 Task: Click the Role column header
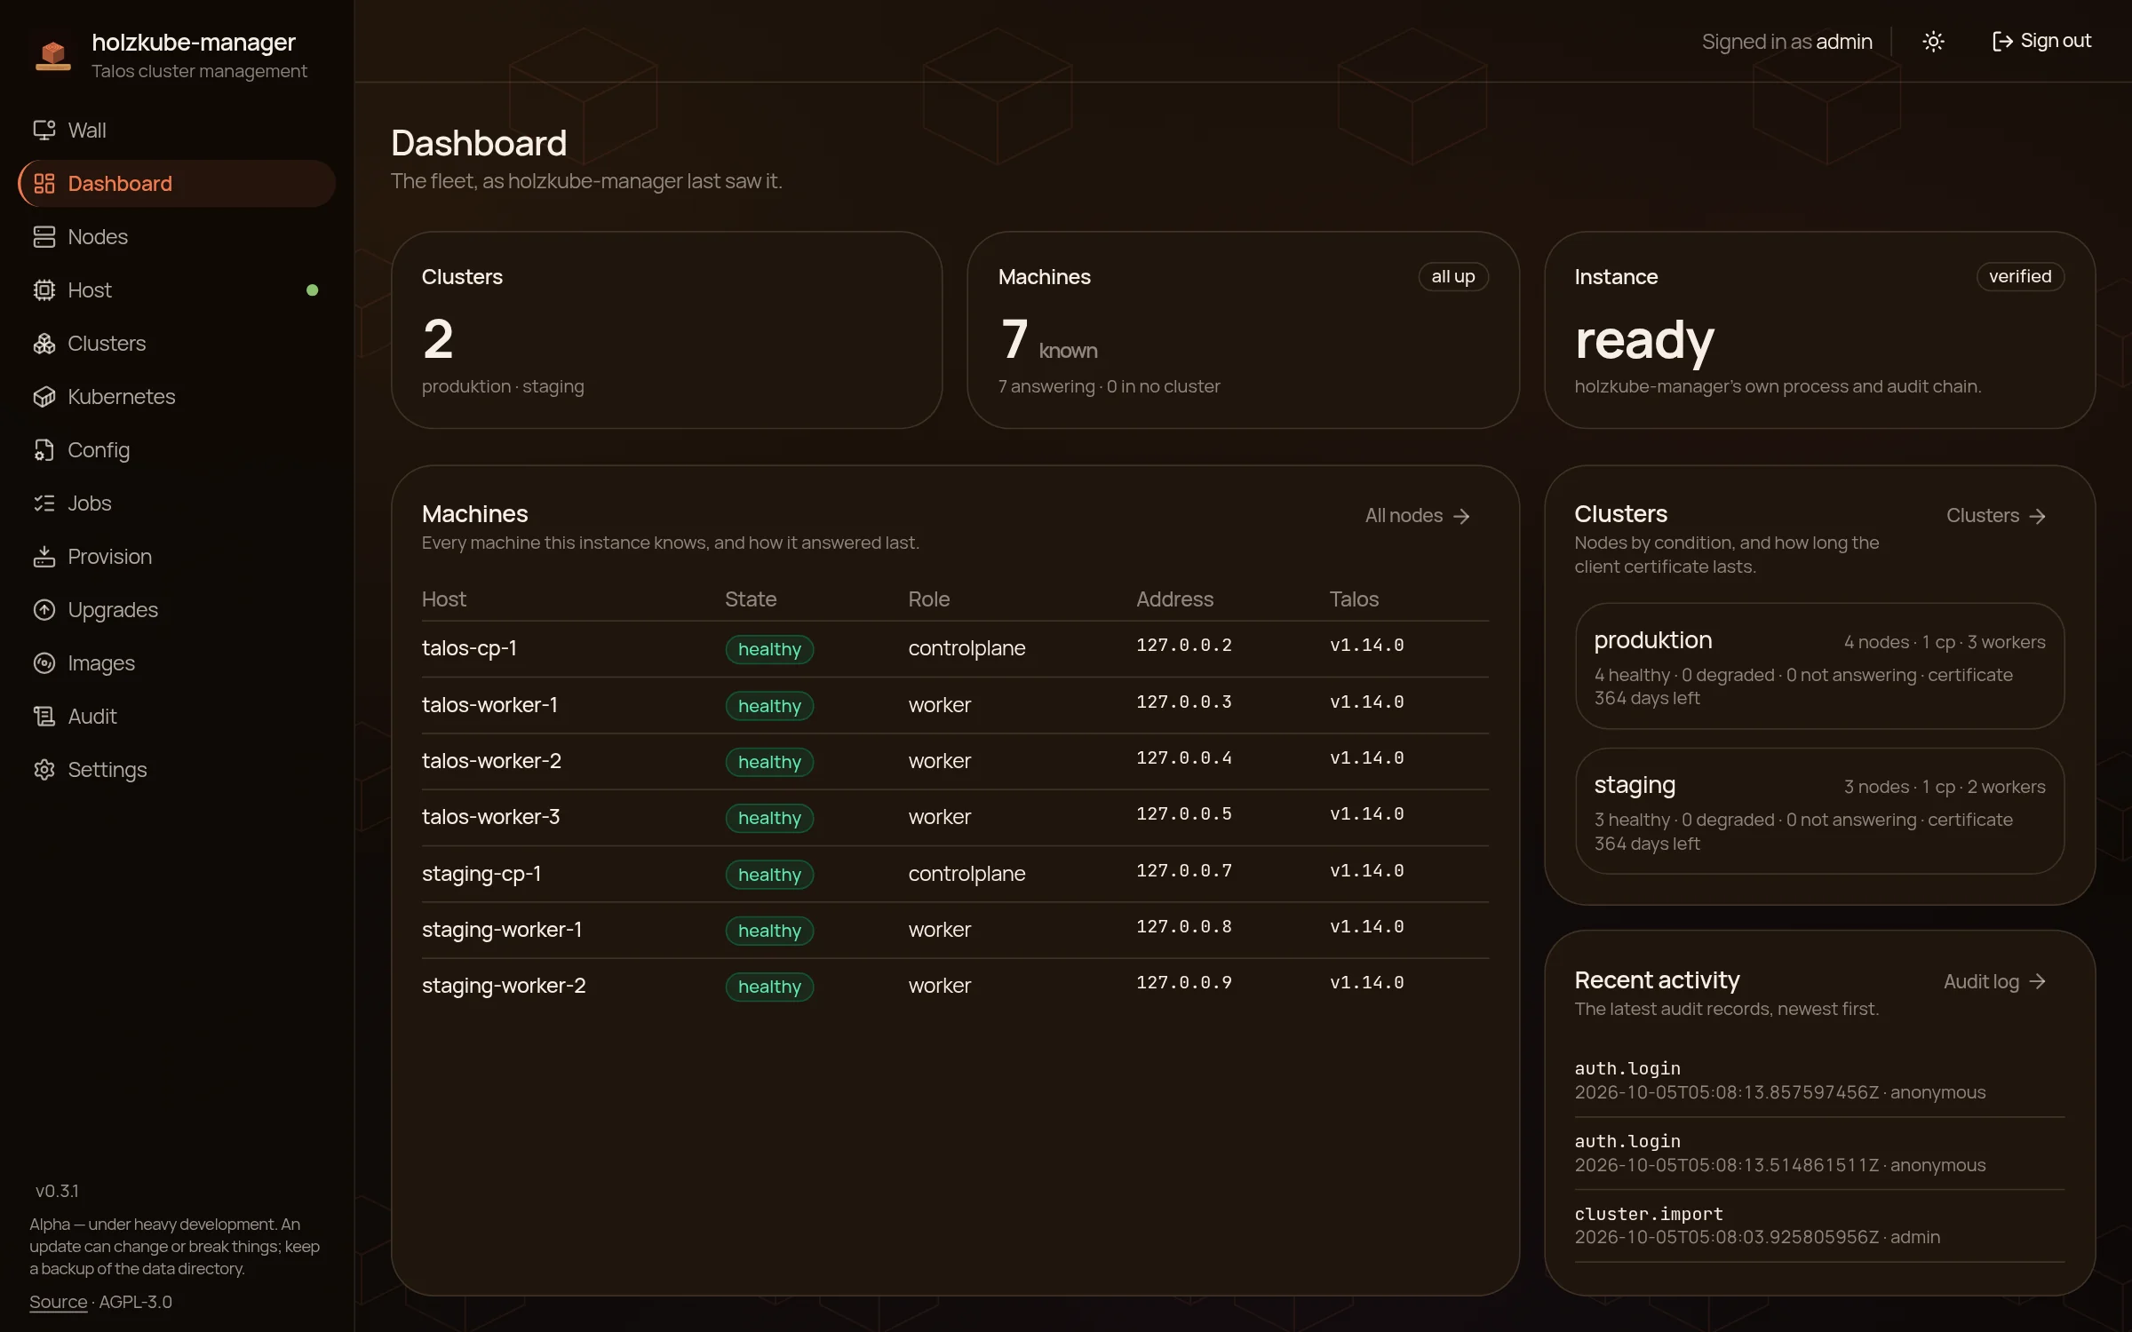pos(928,599)
